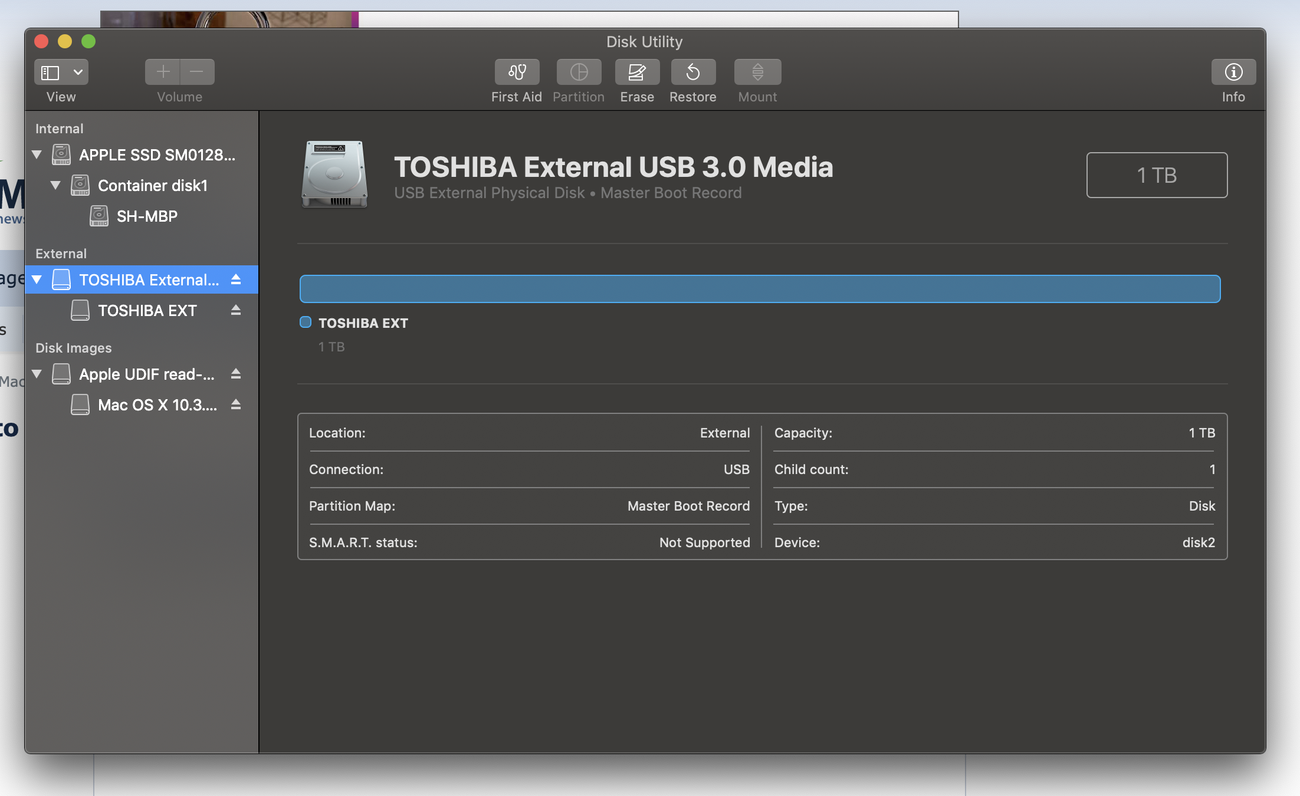This screenshot has width=1300, height=796.
Task: Eject the Mac OS X 10.3 volume
Action: tap(236, 404)
